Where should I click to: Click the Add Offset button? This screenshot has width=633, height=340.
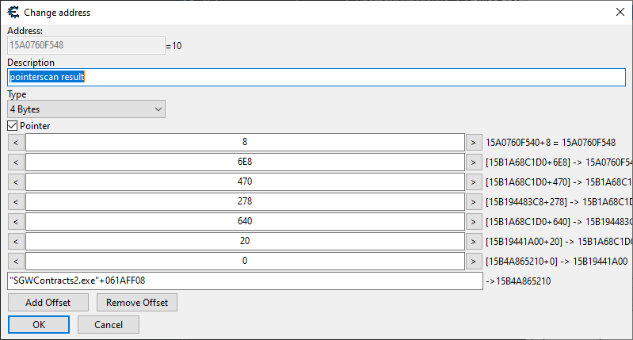click(48, 303)
